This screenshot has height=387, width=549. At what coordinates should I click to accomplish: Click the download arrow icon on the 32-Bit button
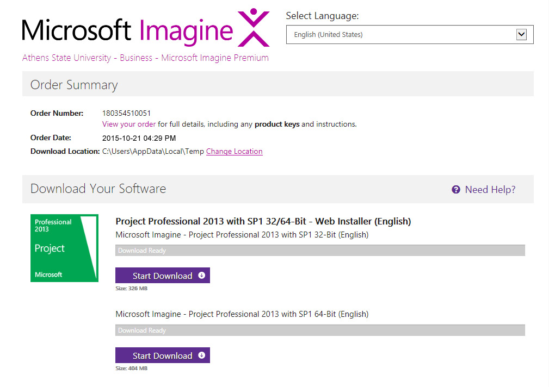click(202, 276)
